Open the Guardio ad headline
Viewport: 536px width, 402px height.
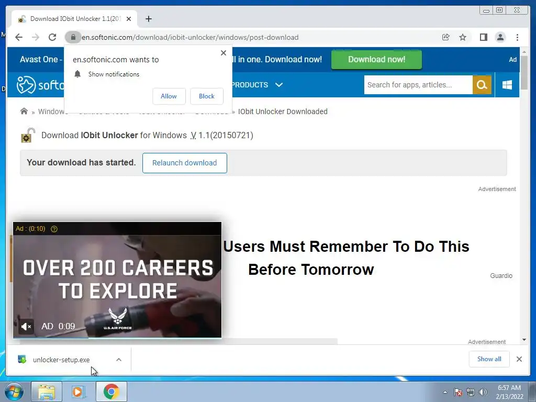[346, 258]
